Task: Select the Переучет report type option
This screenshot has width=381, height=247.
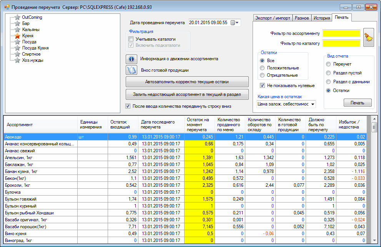Action: [328, 64]
